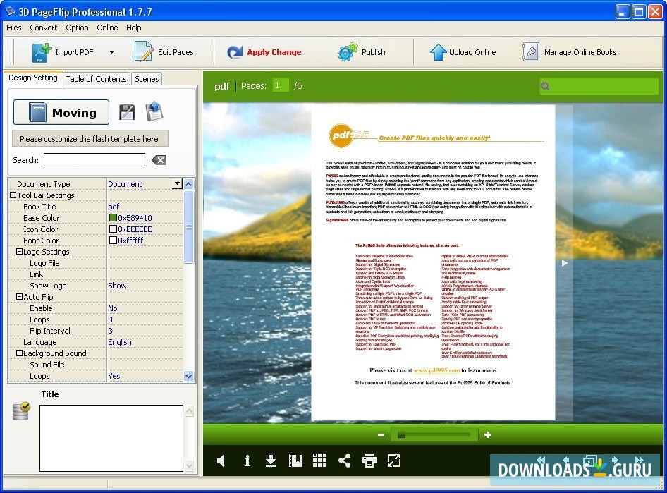Change the Base Color swatch

click(114, 217)
